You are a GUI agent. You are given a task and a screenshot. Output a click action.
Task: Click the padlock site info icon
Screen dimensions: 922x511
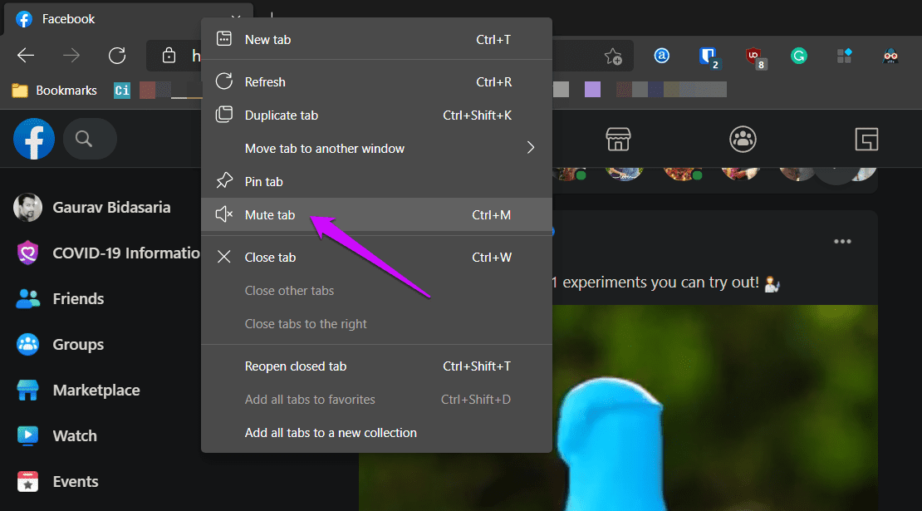pyautogui.click(x=169, y=56)
